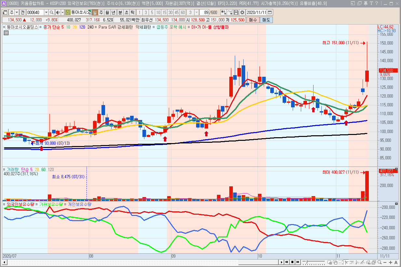
Task: Open the dropdown arrow beside speaker icon
Action: (x=62, y=12)
